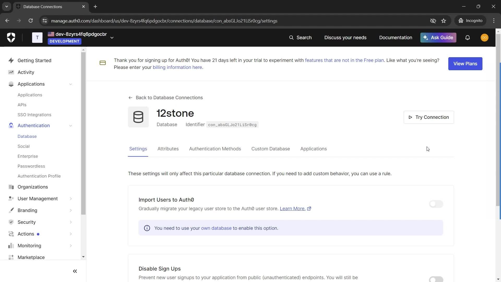Image resolution: width=501 pixels, height=282 pixels.
Task: Open the Custom Database tab
Action: click(x=271, y=149)
